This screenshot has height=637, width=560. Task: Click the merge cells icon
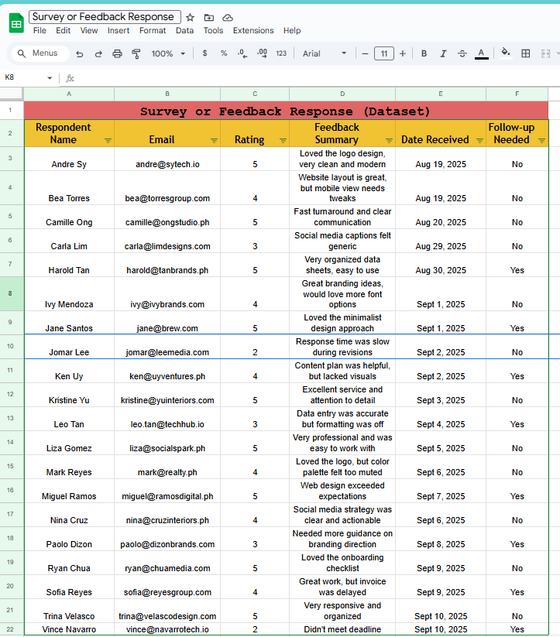(545, 53)
